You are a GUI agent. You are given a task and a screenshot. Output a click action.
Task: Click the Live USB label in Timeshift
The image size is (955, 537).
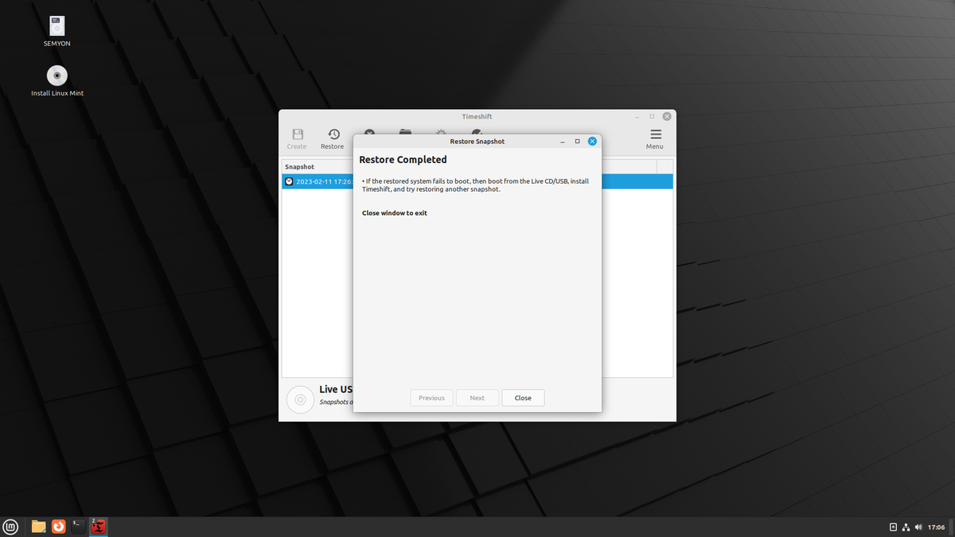click(335, 389)
